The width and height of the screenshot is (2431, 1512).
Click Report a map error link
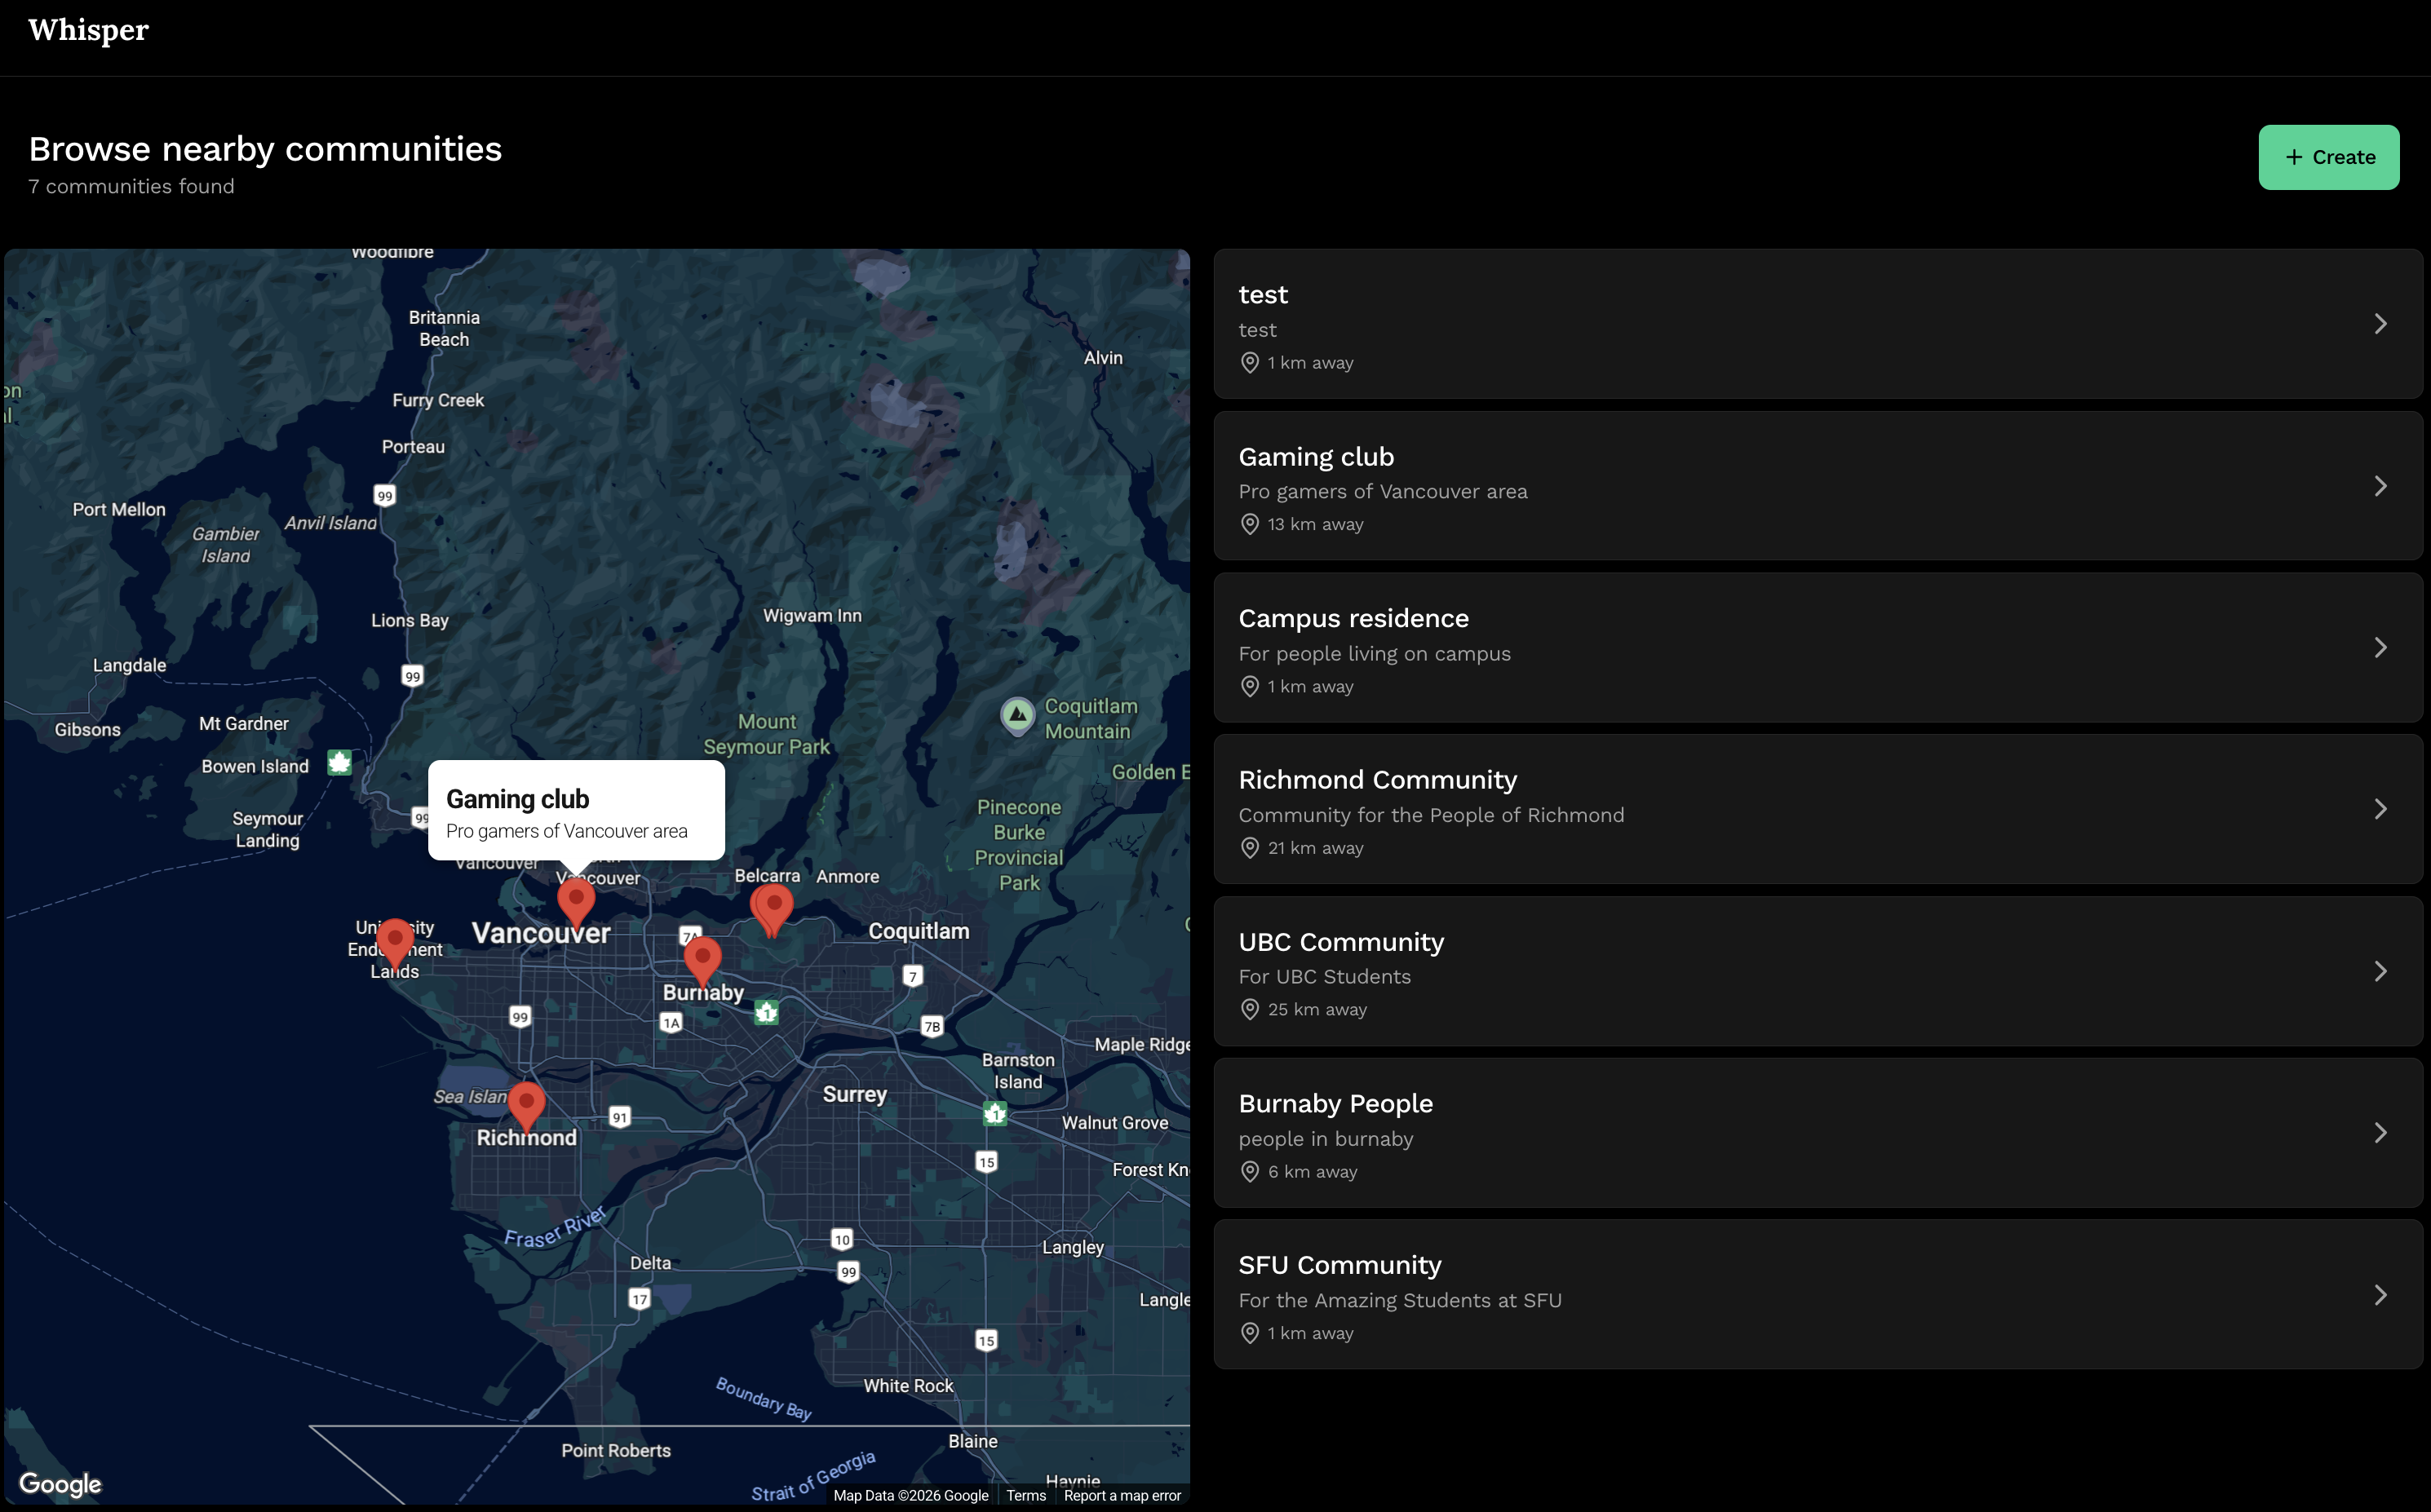click(1122, 1496)
